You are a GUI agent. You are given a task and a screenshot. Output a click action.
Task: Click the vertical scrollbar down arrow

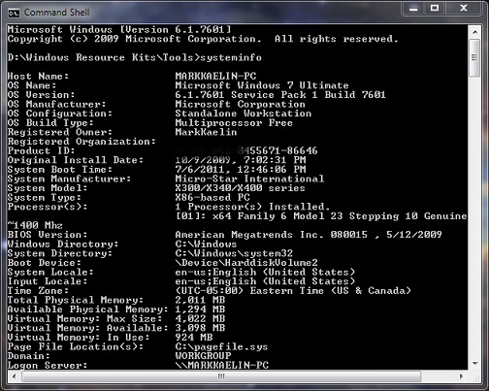tap(474, 364)
